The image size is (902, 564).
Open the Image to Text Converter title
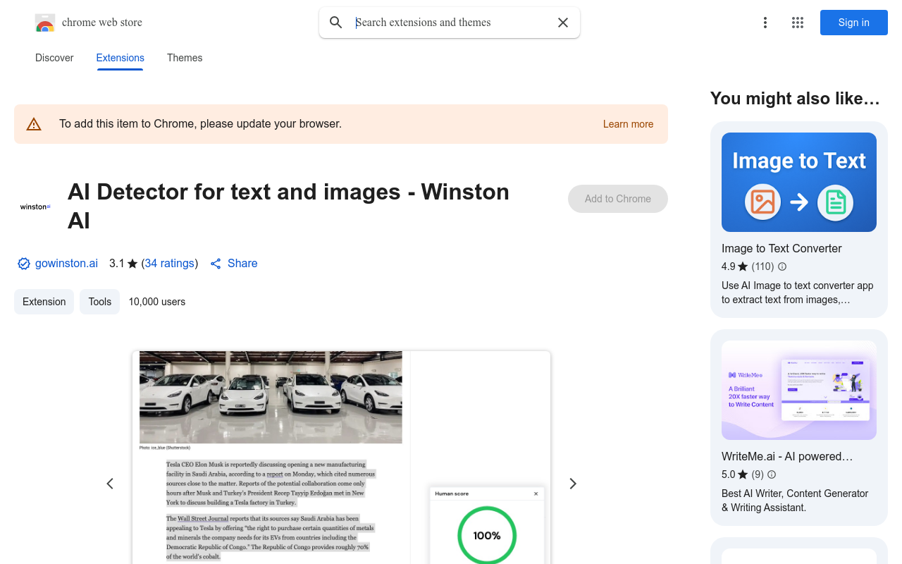pyautogui.click(x=781, y=248)
